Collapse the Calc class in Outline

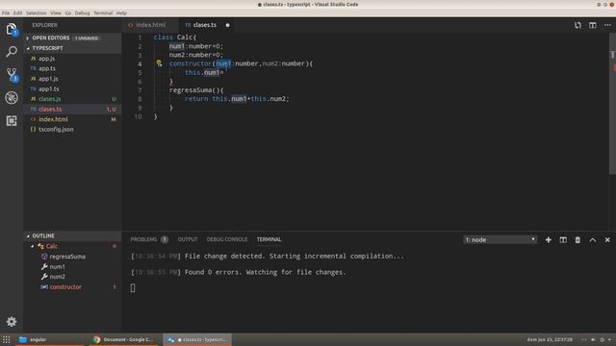[33, 246]
